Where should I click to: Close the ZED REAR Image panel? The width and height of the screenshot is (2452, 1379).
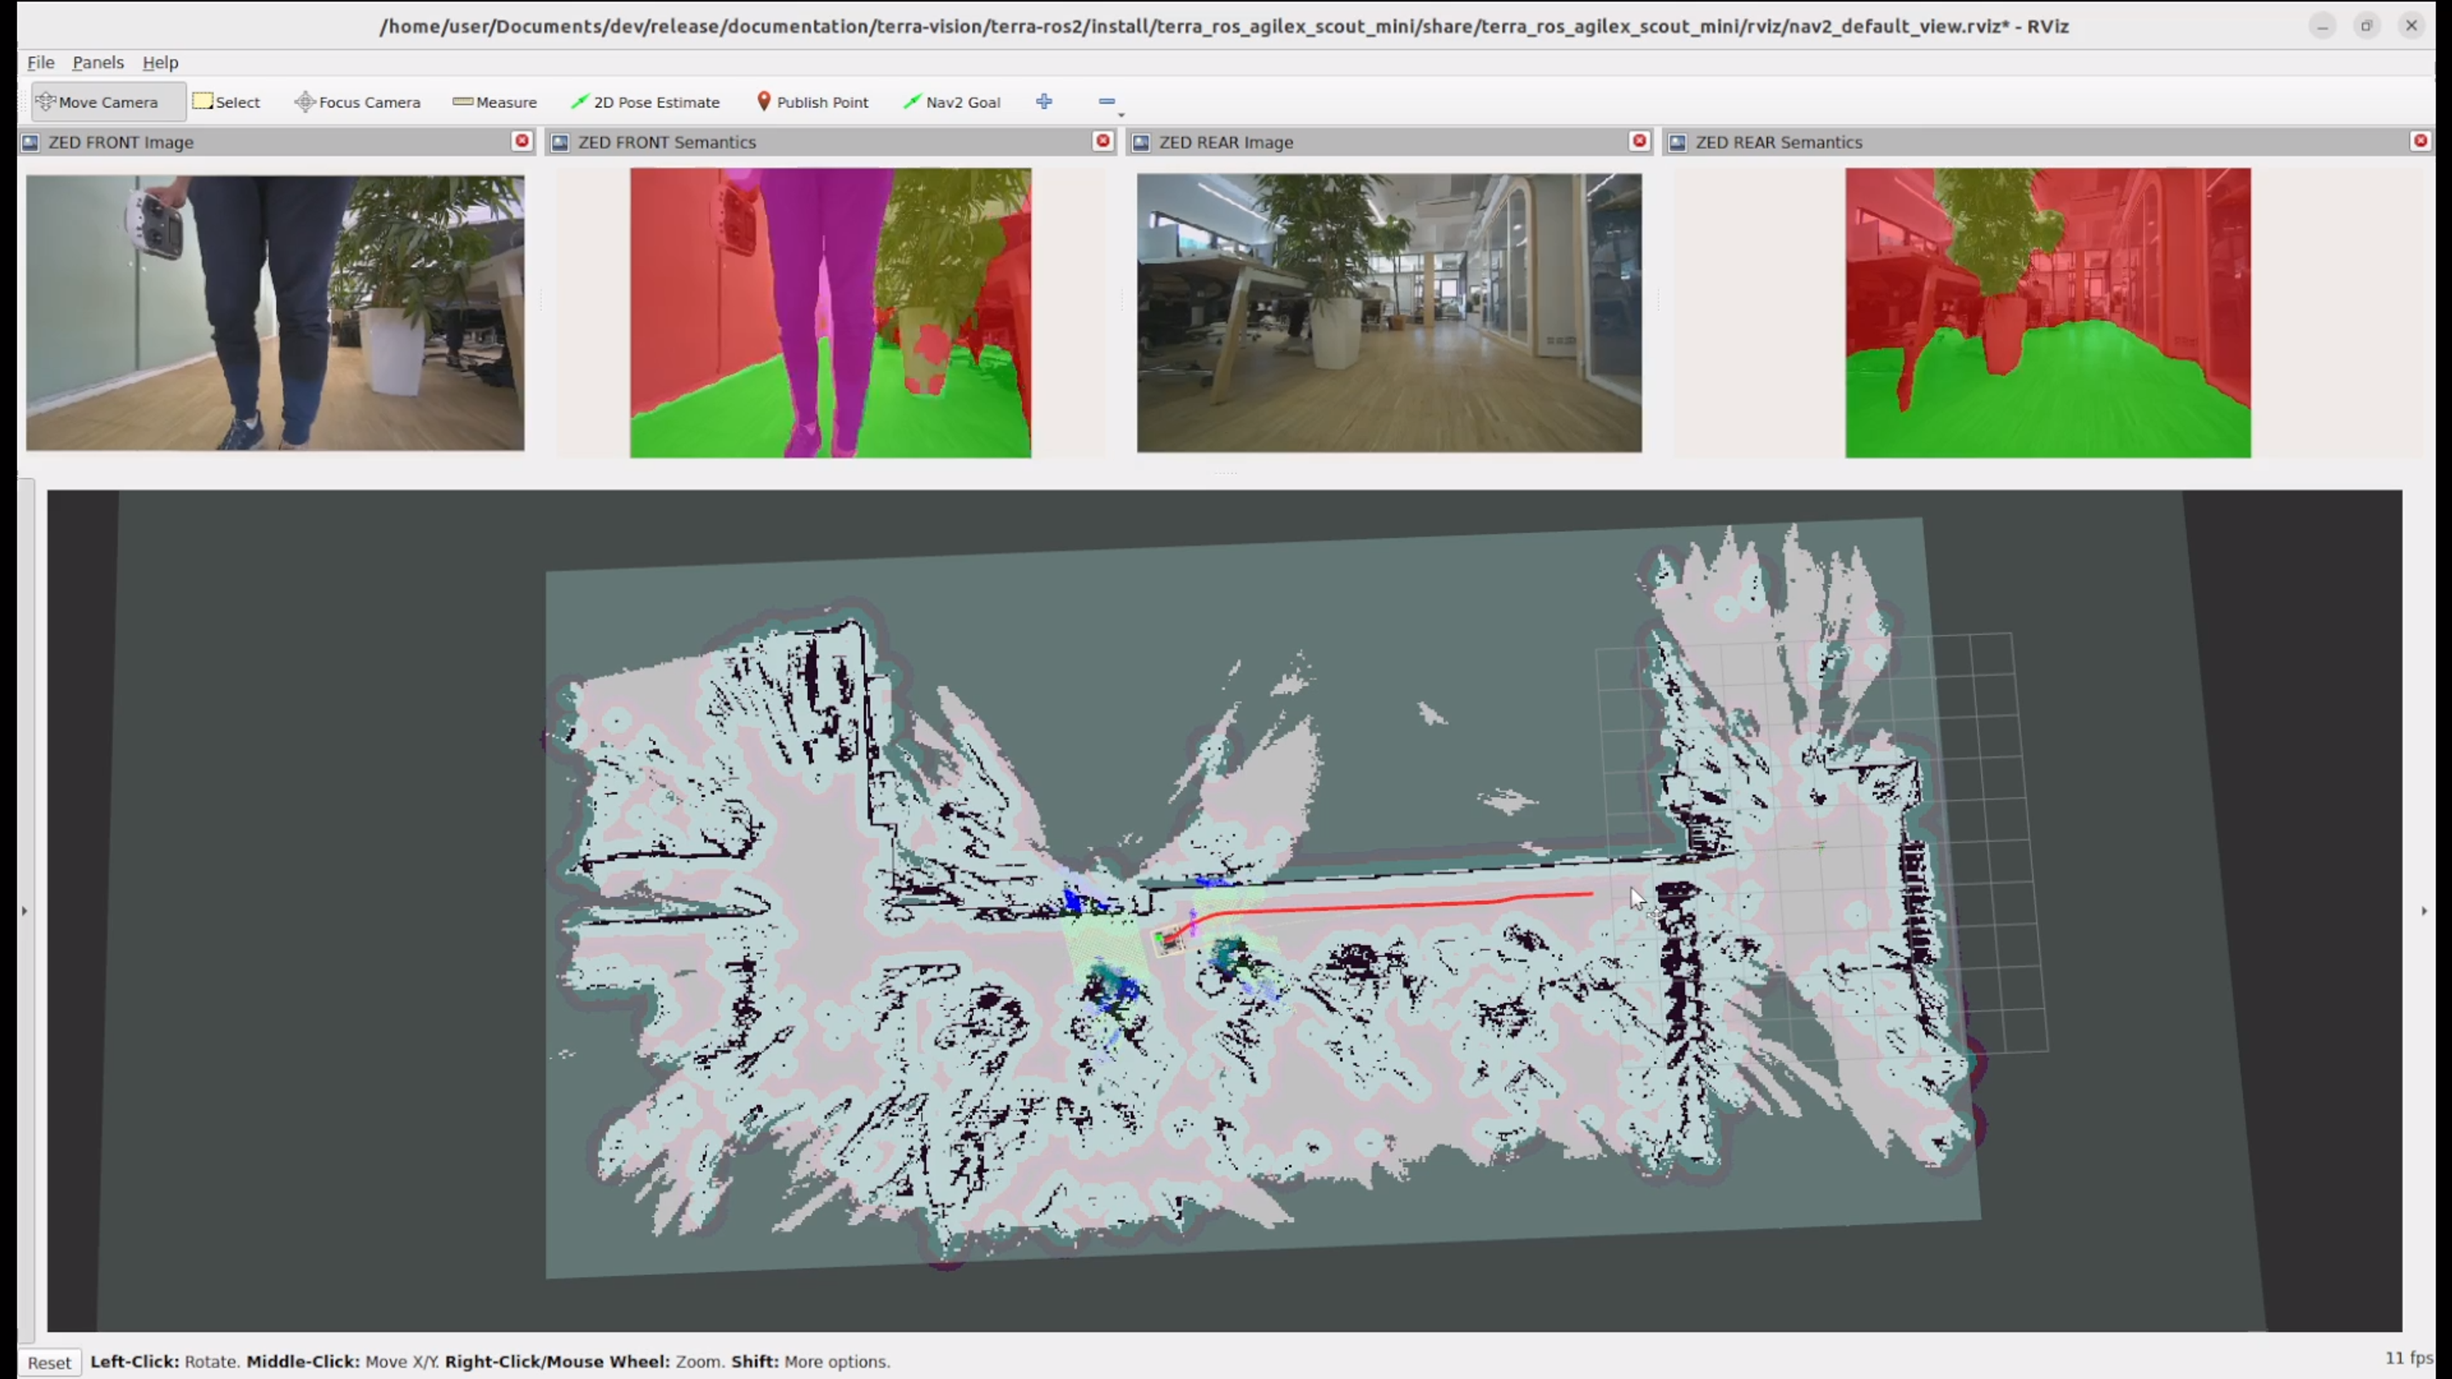pyautogui.click(x=1639, y=140)
